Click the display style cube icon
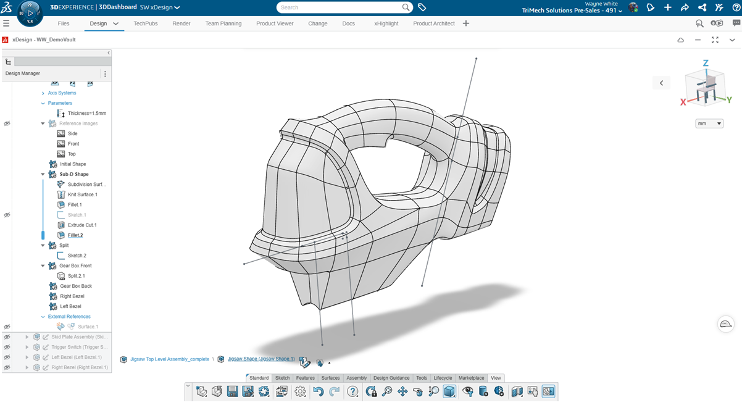The height and width of the screenshot is (405, 742). [449, 391]
